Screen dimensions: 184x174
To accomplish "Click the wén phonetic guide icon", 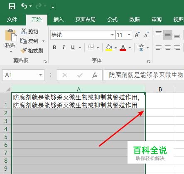I will tap(141, 48).
